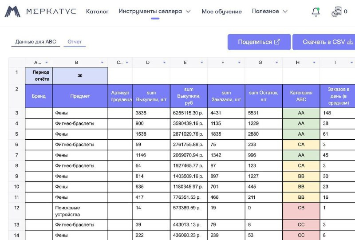Select cell with 1180345.97 р.
The height and width of the screenshot is (240, 355).
click(189, 187)
